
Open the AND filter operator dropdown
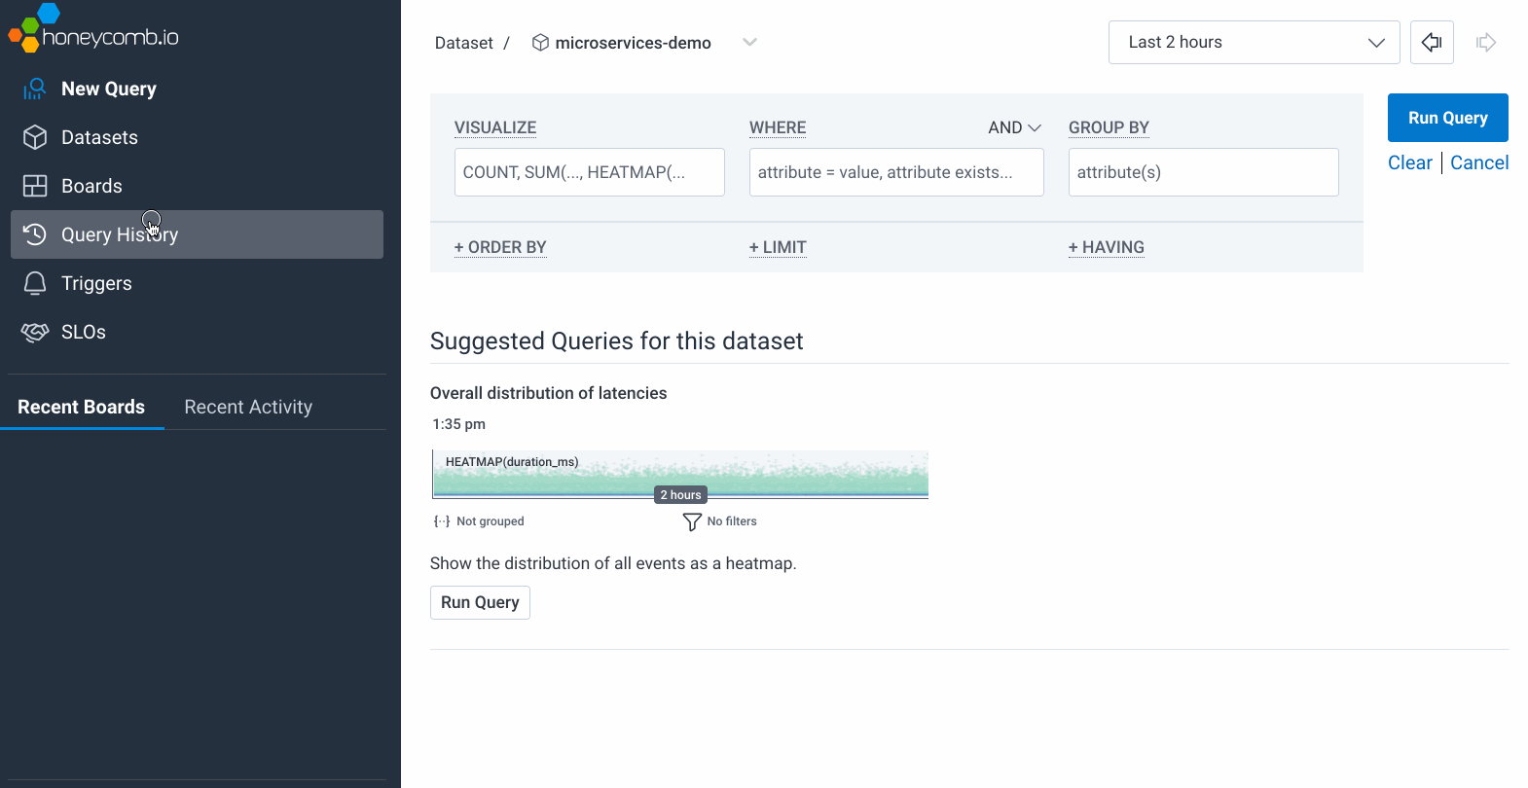(x=1014, y=127)
